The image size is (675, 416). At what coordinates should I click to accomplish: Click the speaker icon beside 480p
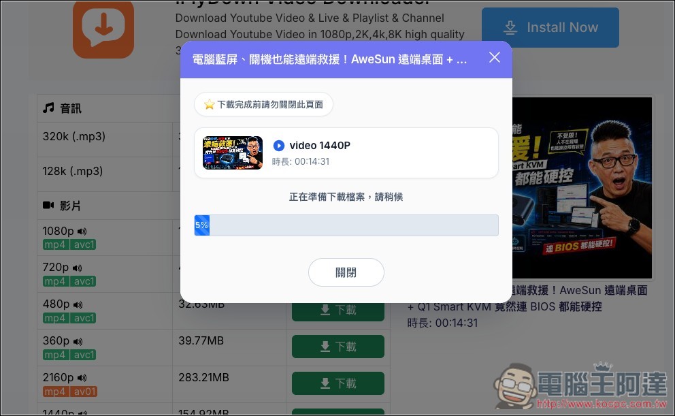tap(78, 305)
